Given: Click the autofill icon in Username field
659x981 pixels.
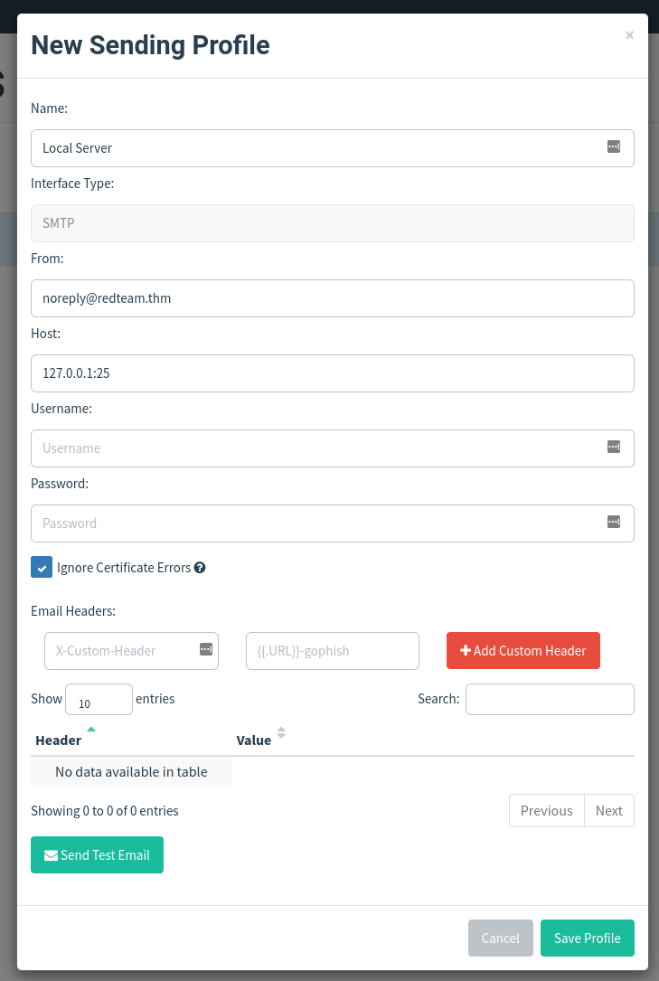Looking at the screenshot, I should [614, 447].
